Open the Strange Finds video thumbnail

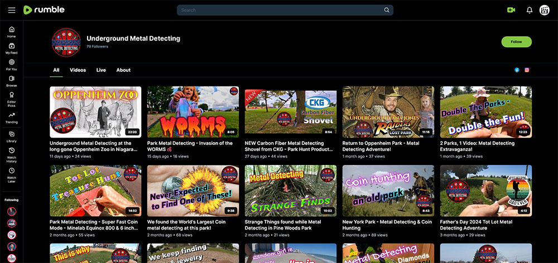290,191
